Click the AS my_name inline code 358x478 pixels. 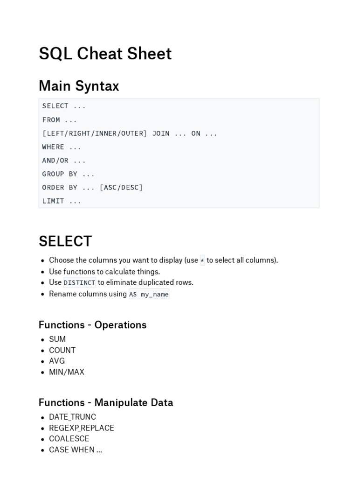(149, 295)
